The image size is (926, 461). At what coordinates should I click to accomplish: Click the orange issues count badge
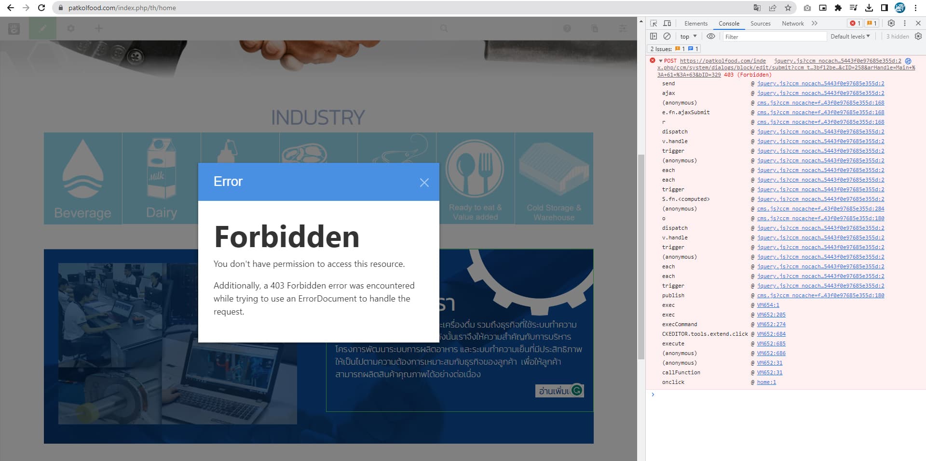(872, 23)
